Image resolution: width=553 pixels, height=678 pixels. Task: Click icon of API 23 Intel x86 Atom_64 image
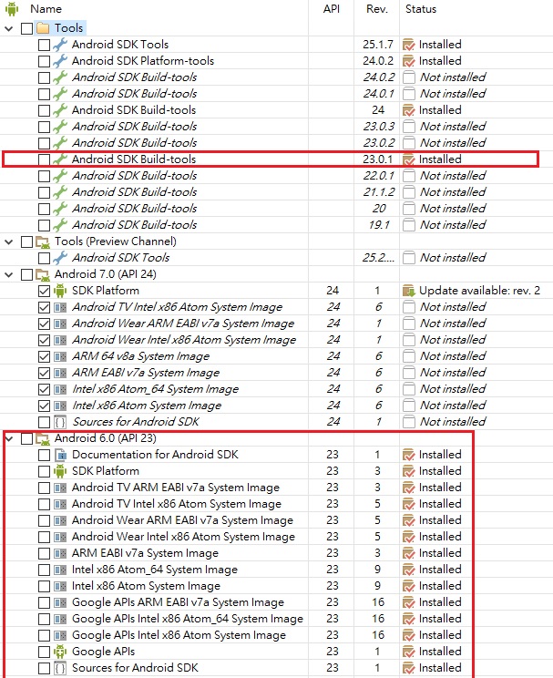point(60,570)
